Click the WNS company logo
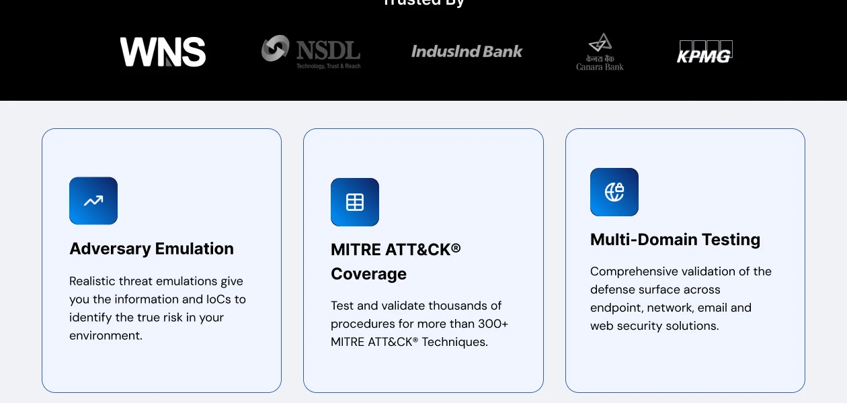Screen dimensions: 847x403 163,52
